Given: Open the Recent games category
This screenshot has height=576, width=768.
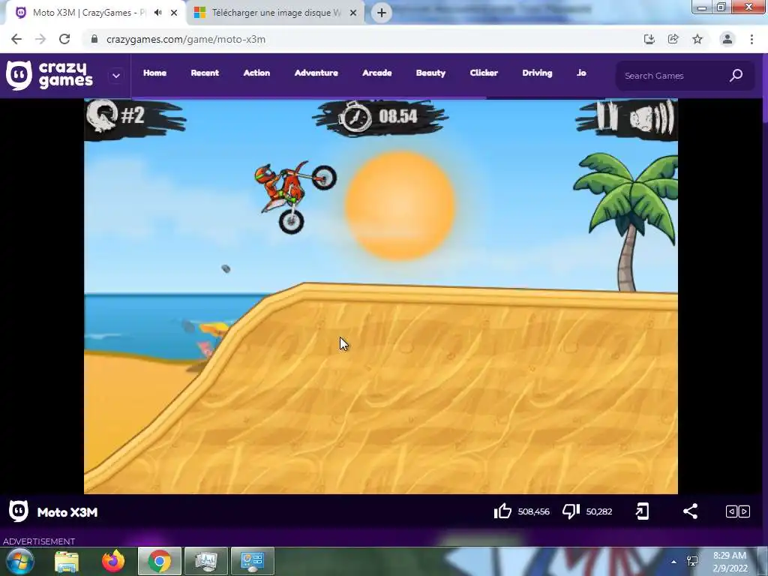Looking at the screenshot, I should (x=205, y=73).
